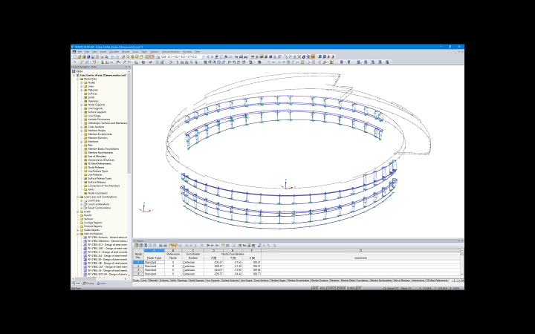
Task: Expand the Members tree node
Action: pos(82,142)
